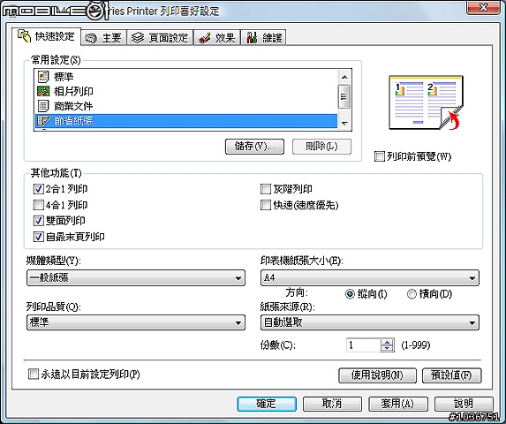The height and width of the screenshot is (424, 506).
Task: Switch to the 維護 tab
Action: (263, 38)
